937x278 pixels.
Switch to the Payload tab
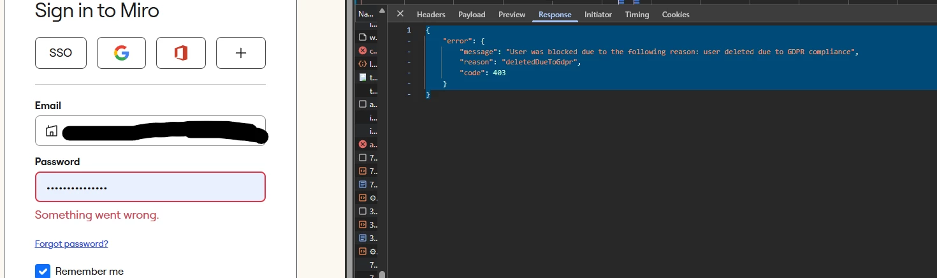(472, 15)
